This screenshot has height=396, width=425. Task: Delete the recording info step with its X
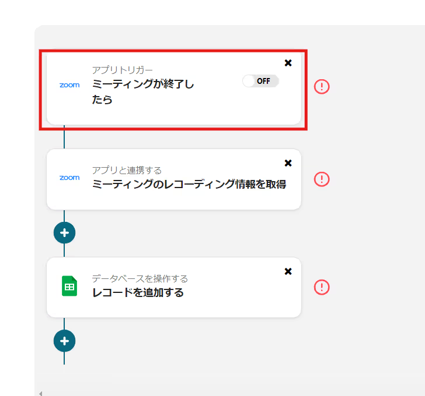288,163
